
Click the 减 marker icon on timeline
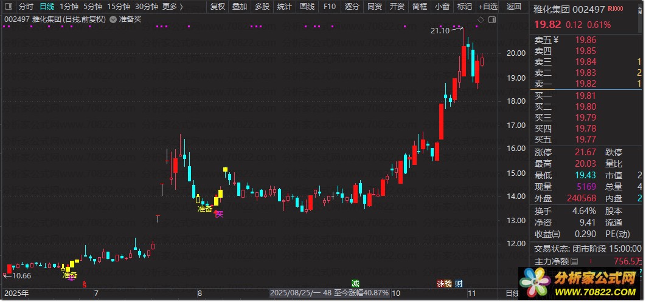pyautogui.click(x=355, y=284)
